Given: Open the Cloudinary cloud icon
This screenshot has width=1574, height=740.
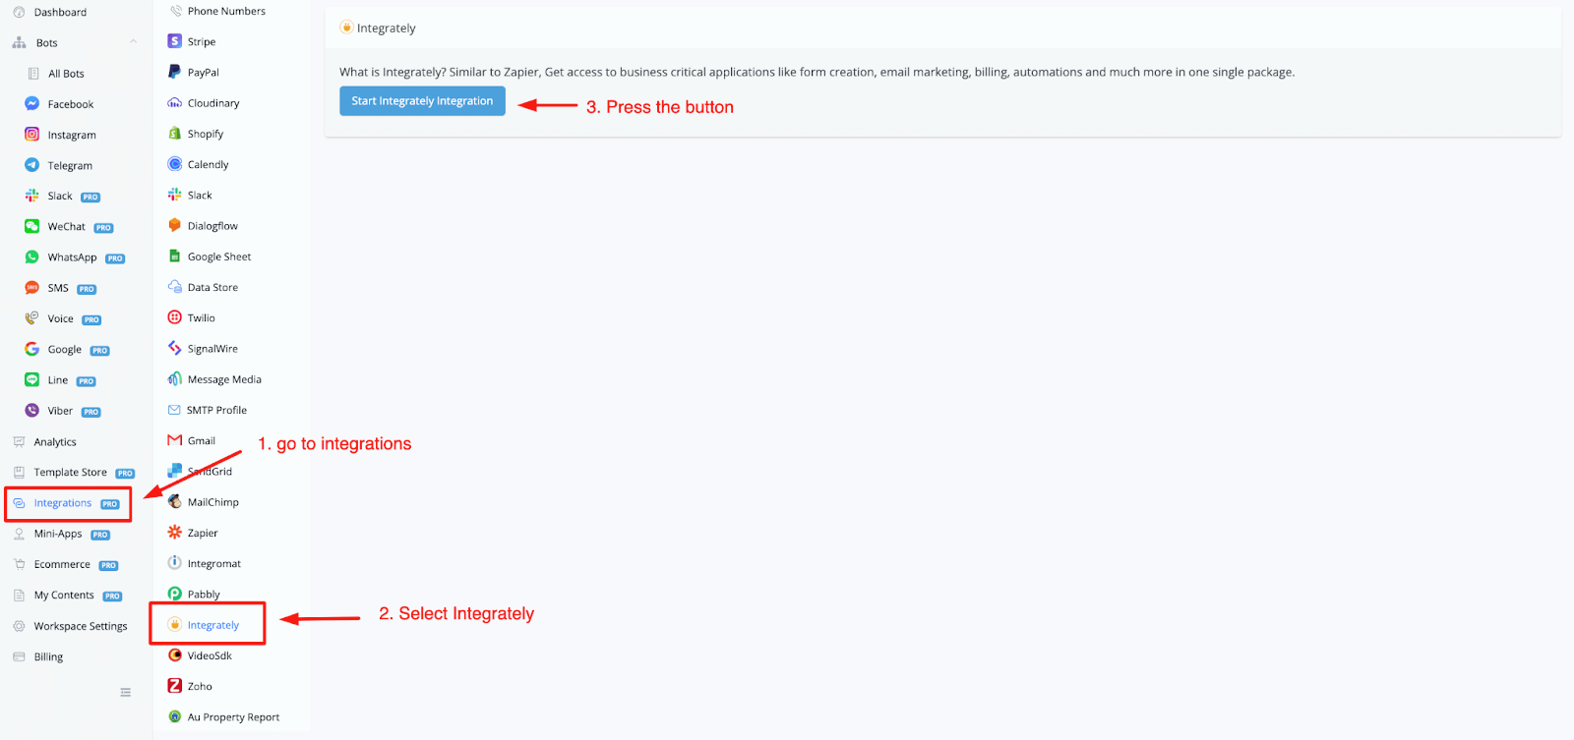Looking at the screenshot, I should click(175, 102).
